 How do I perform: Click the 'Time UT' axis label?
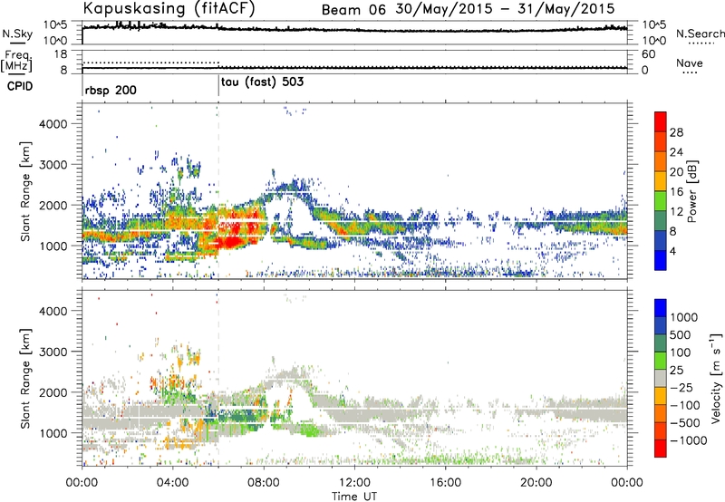[354, 497]
